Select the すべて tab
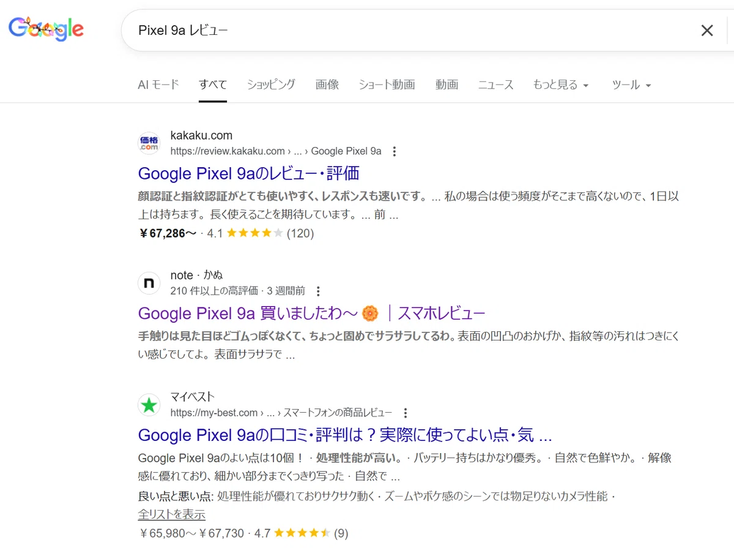Screen dimensions: 734x548 pos(213,84)
